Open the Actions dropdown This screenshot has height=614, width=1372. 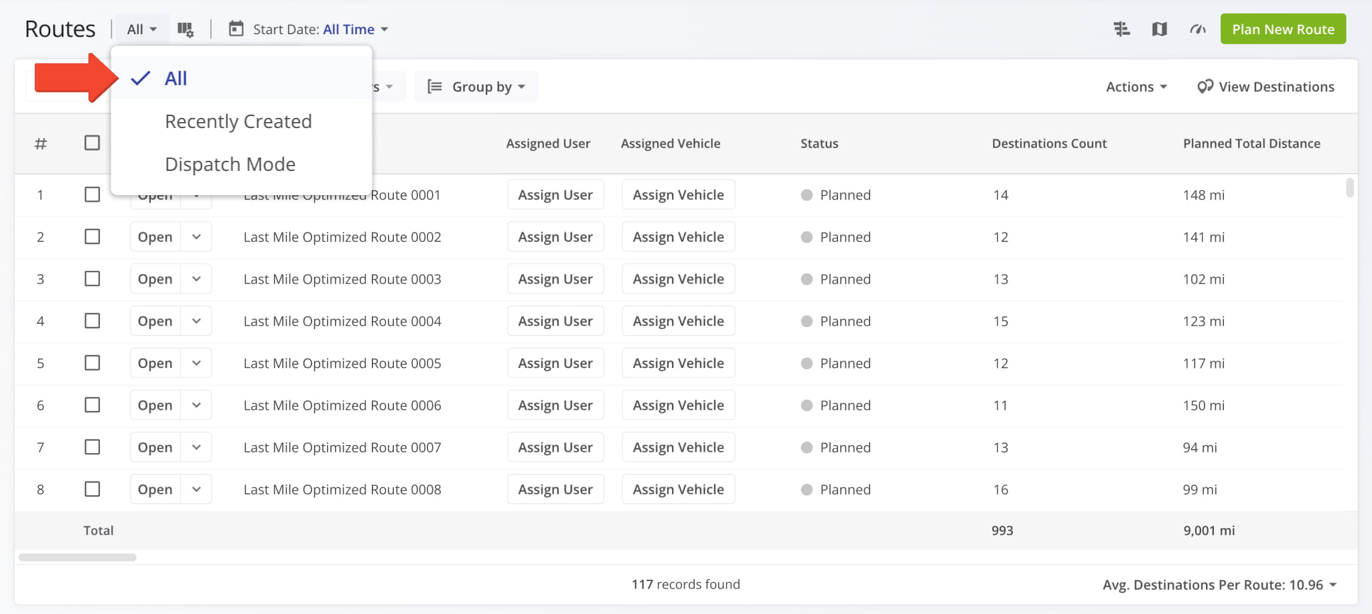click(x=1136, y=86)
